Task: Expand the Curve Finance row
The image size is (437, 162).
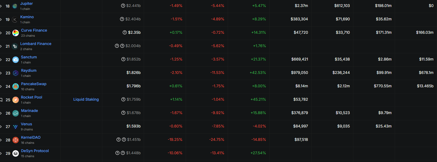Action: pyautogui.click(x=1, y=33)
